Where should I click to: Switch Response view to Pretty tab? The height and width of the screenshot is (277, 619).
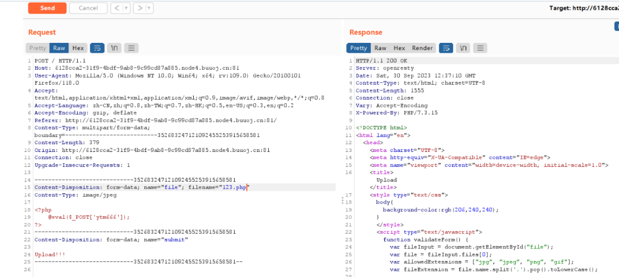[x=358, y=48]
